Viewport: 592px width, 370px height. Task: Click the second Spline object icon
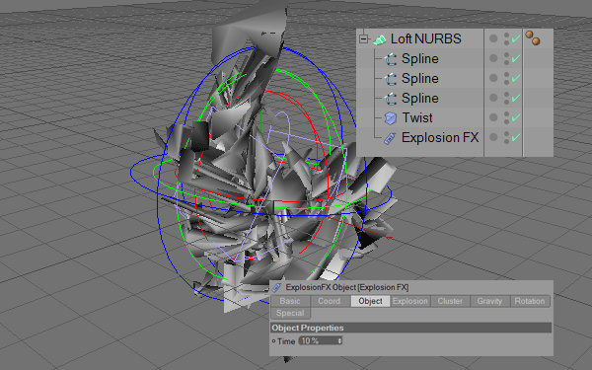pos(391,79)
